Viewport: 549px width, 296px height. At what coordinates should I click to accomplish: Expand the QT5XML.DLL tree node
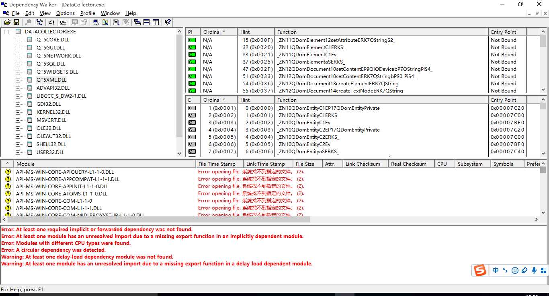pos(18,80)
